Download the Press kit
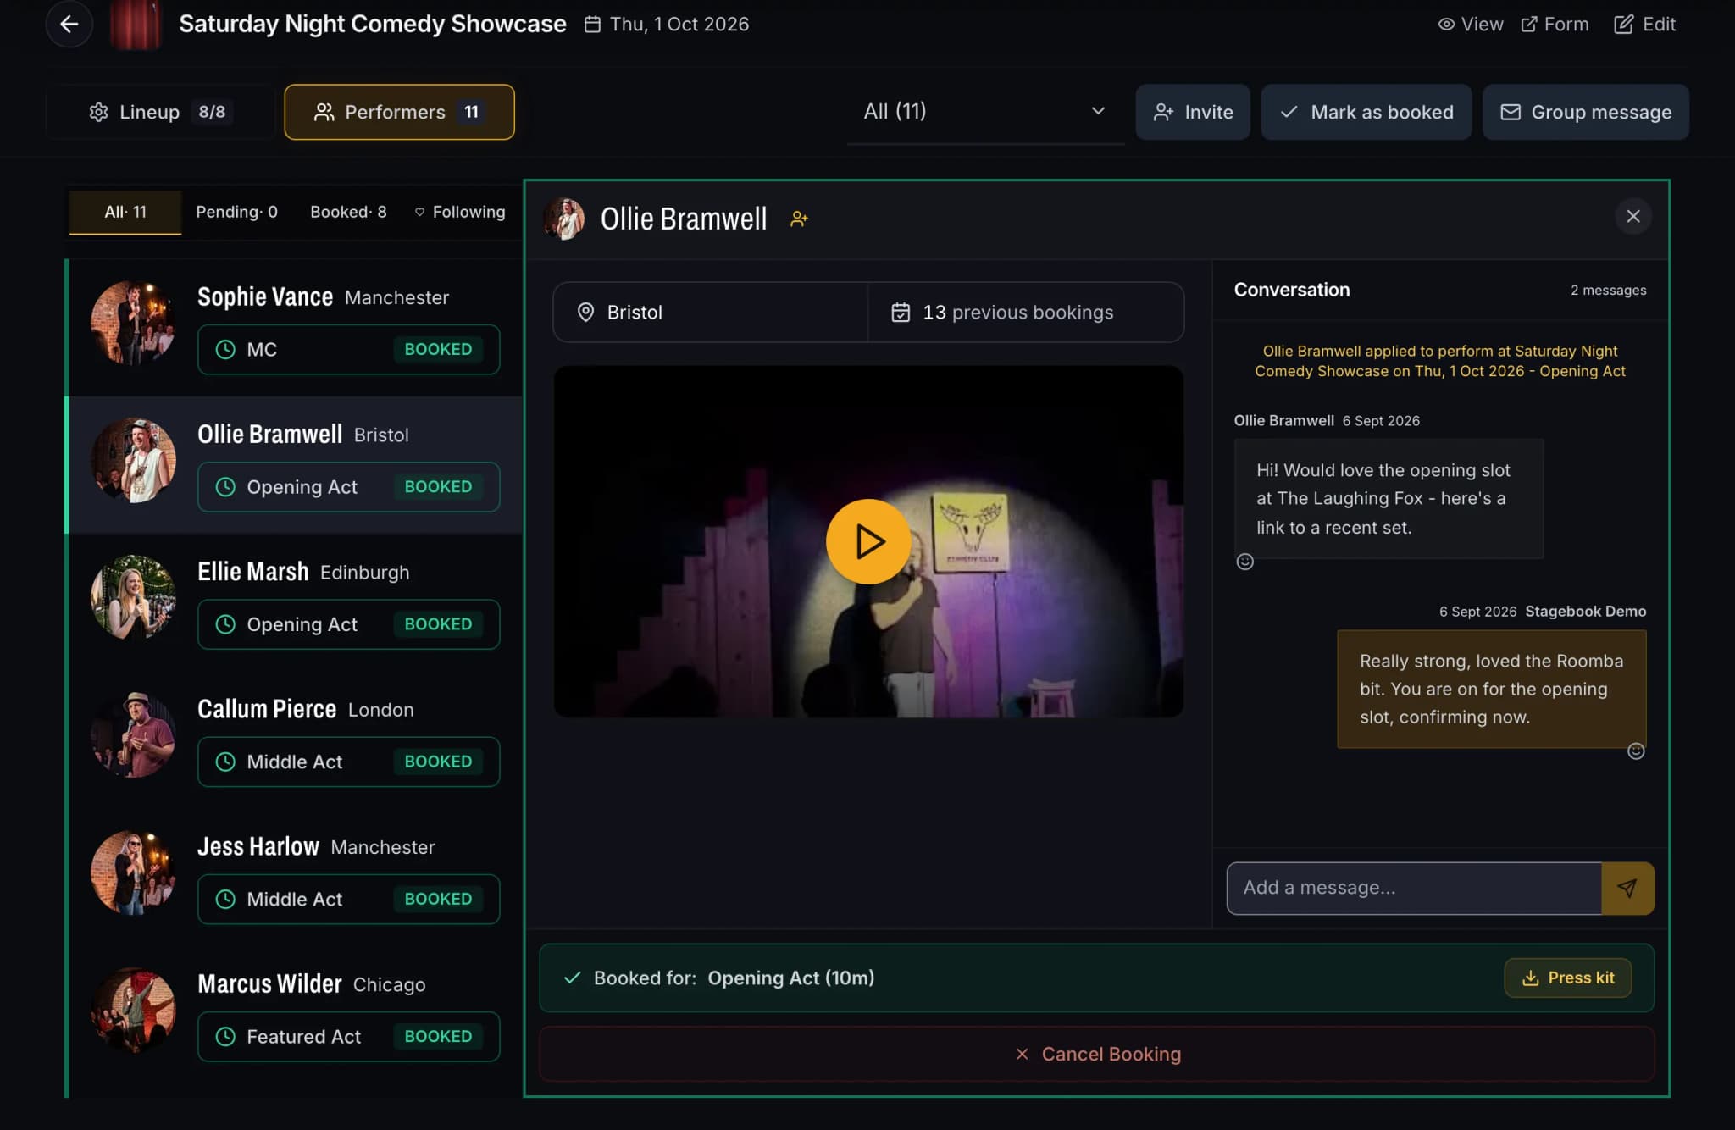Image resolution: width=1735 pixels, height=1130 pixels. point(1568,978)
